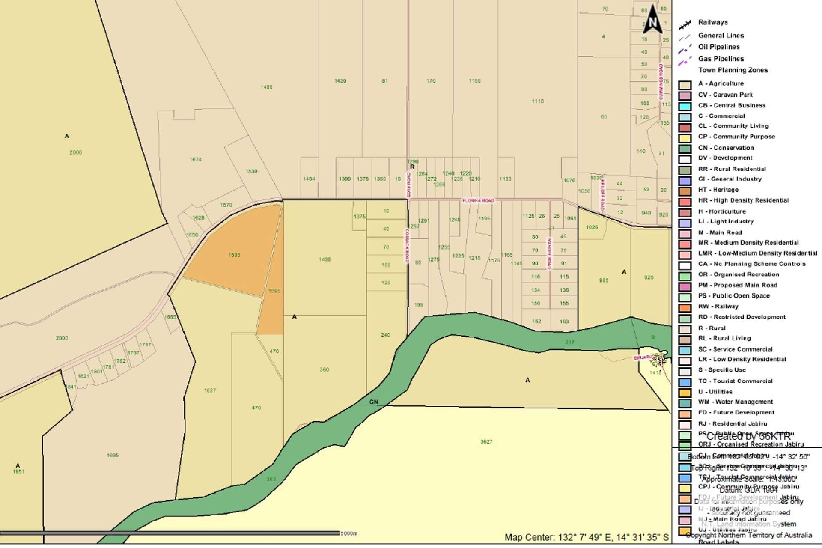Select the CV - Caravan Park swatch
The height and width of the screenshot is (548, 822).
pyautogui.click(x=685, y=96)
